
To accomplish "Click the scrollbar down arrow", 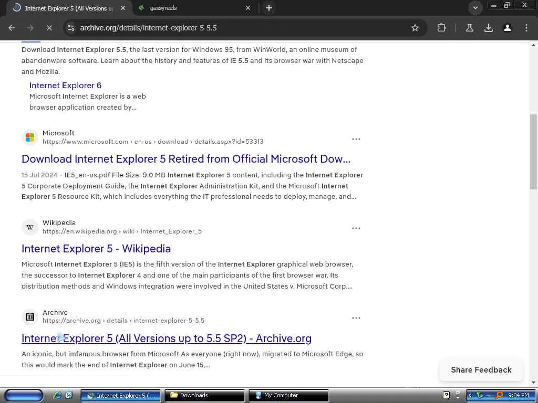I will (533, 382).
